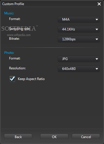Open the Photo Format JPG dropdown

[x=79, y=59]
